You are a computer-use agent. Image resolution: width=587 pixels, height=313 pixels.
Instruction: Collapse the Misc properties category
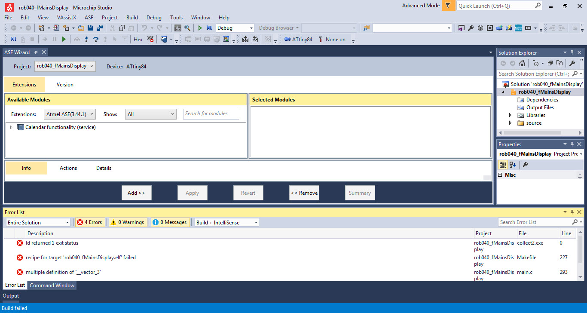tap(500, 175)
